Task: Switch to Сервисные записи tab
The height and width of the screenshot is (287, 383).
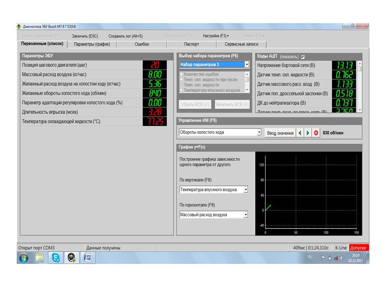Action: pyautogui.click(x=241, y=44)
